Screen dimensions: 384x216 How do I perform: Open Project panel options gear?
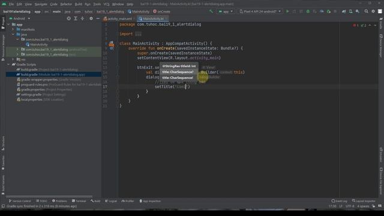click(x=91, y=19)
